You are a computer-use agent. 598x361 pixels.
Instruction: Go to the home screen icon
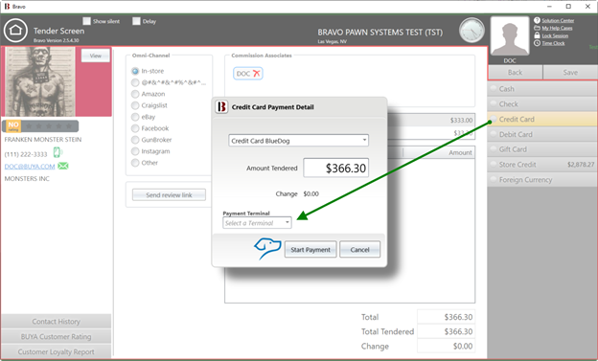pyautogui.click(x=15, y=31)
